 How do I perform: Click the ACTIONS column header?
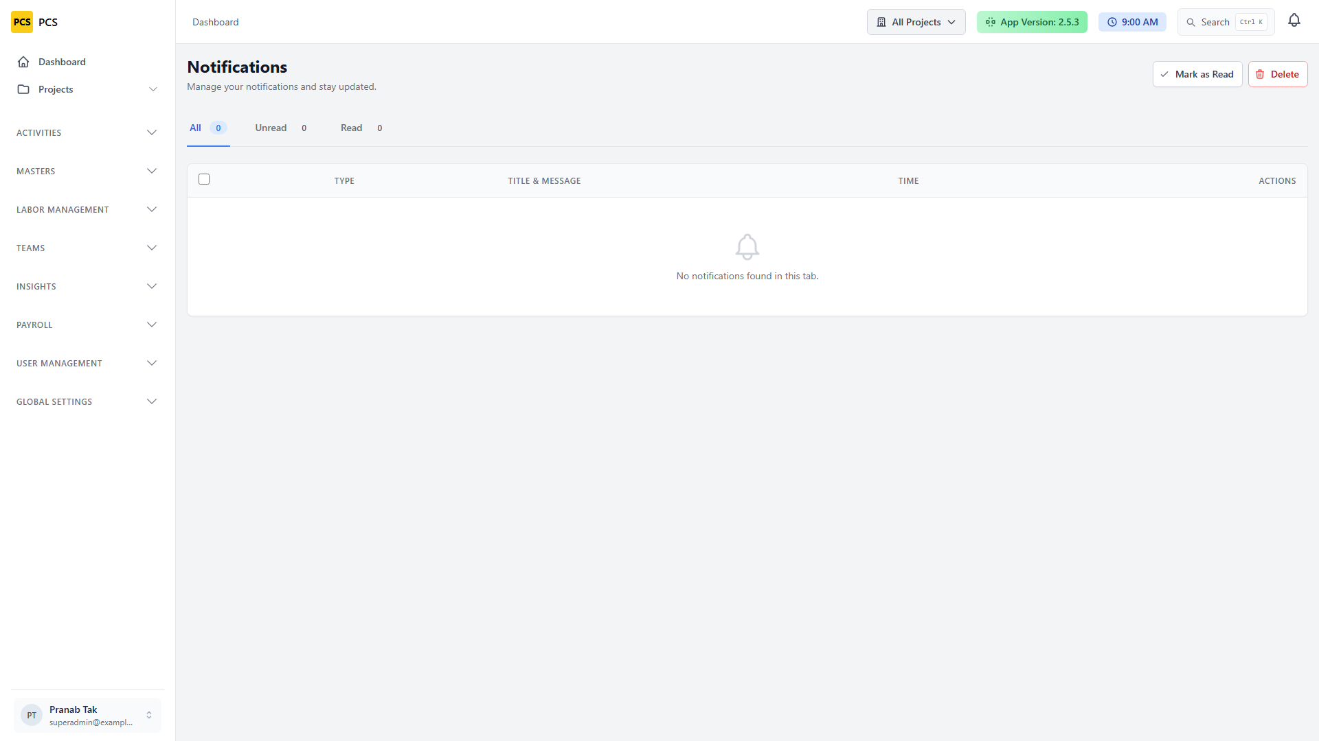click(1277, 181)
